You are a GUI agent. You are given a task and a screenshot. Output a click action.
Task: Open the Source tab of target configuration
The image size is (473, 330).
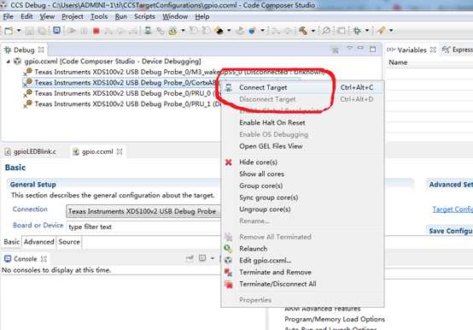click(x=69, y=242)
